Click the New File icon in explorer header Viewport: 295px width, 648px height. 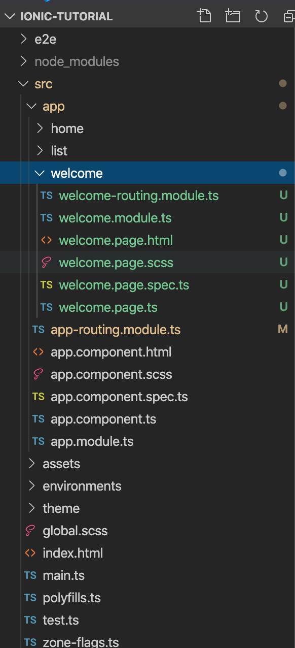click(x=204, y=16)
